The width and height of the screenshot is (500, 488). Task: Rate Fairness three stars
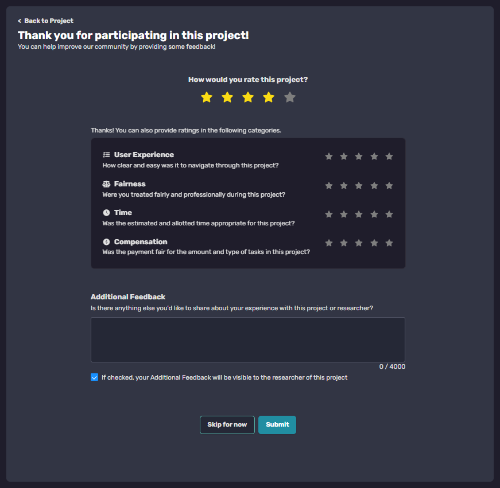pos(359,186)
